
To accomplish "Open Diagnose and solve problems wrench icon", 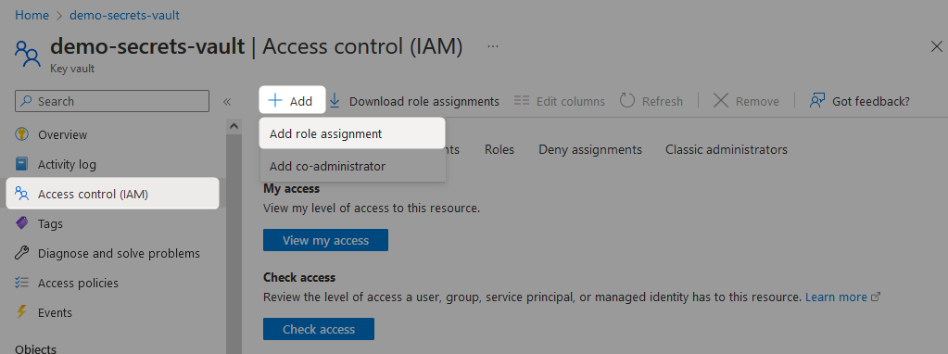I will pos(21,253).
